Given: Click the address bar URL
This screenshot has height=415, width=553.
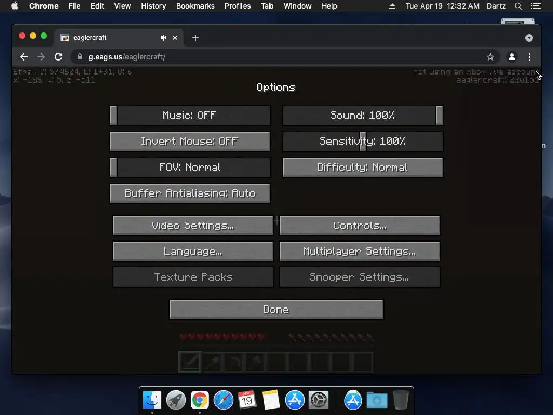Looking at the screenshot, I should 126,57.
